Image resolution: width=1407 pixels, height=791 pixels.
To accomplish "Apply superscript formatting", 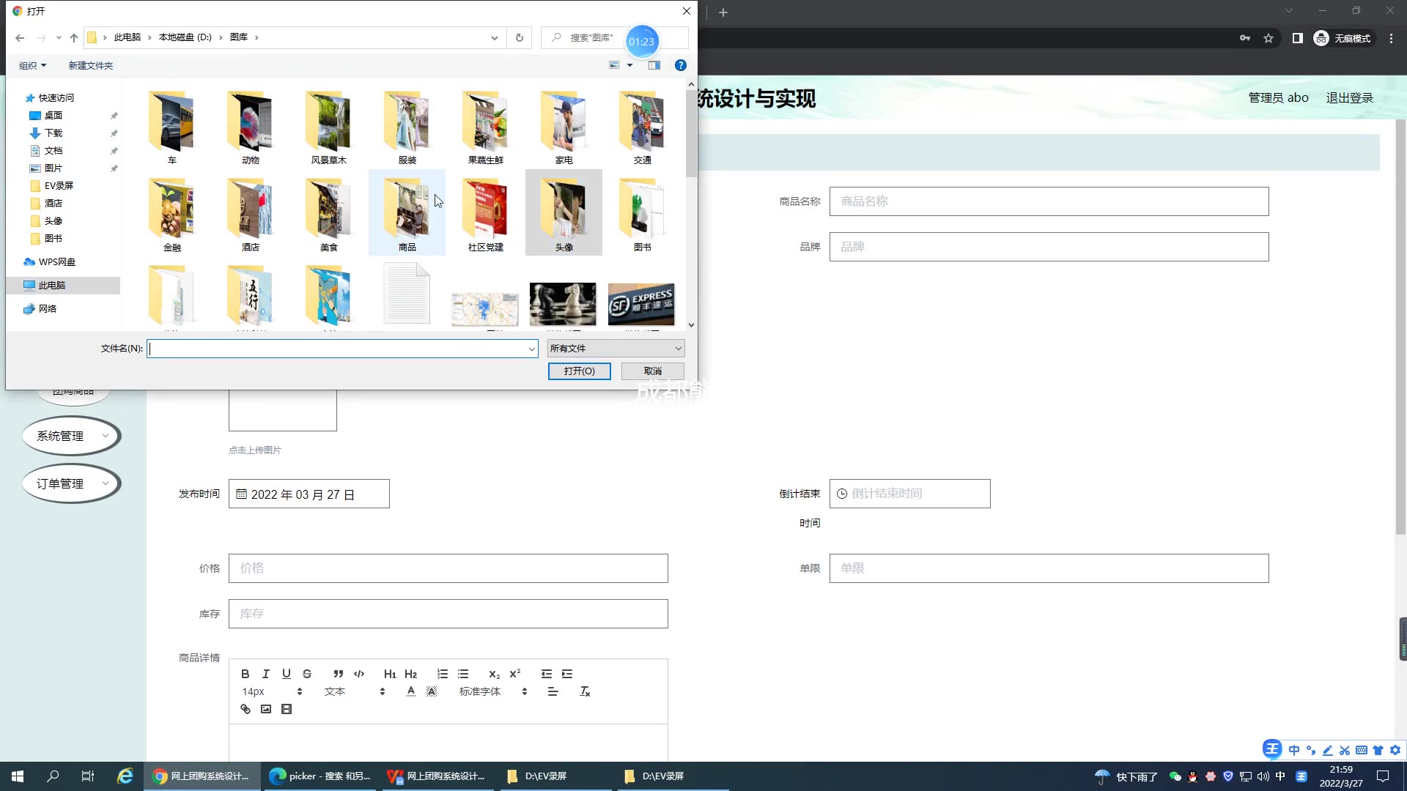I will point(515,674).
